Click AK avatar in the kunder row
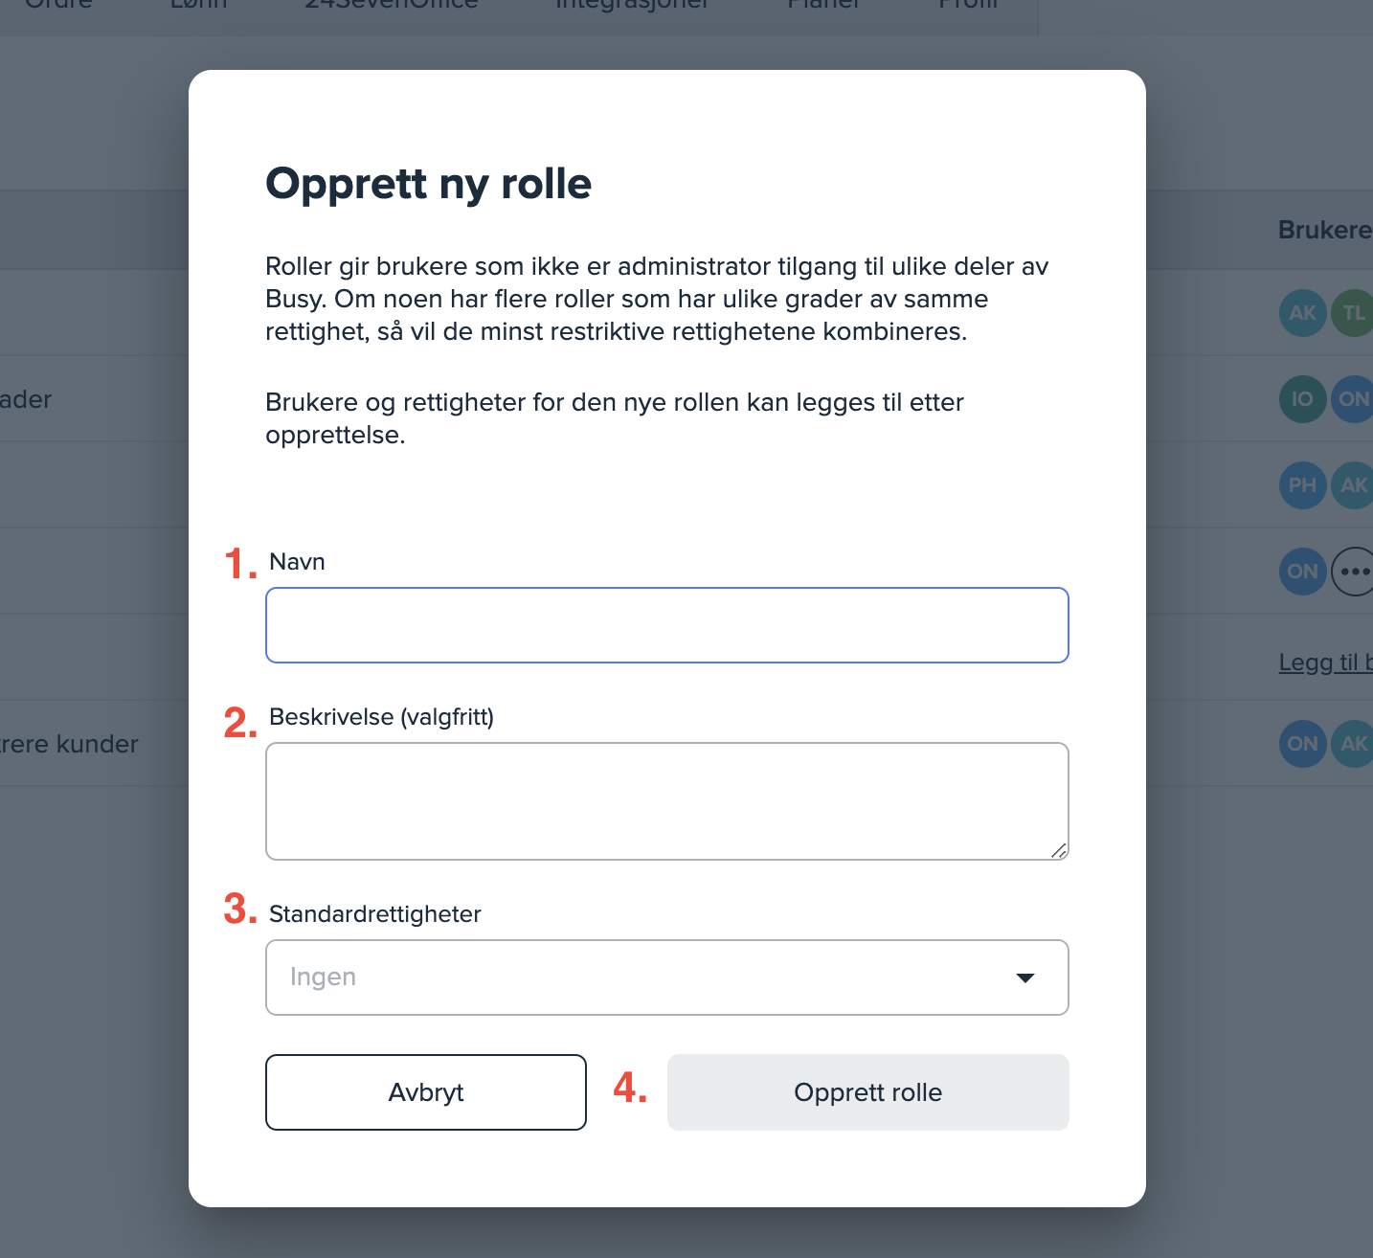This screenshot has width=1373, height=1258. [1354, 744]
